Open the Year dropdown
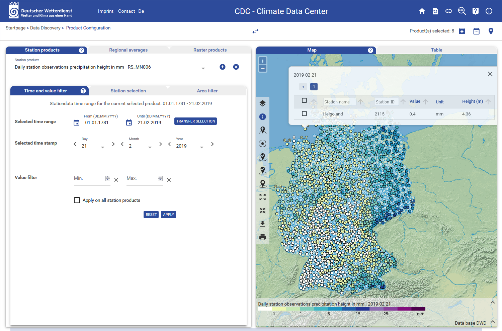The height and width of the screenshot is (331, 502). click(201, 147)
